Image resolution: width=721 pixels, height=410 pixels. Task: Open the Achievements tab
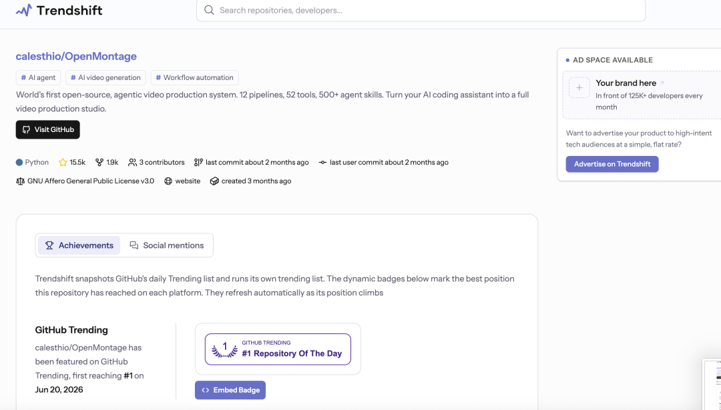79,245
